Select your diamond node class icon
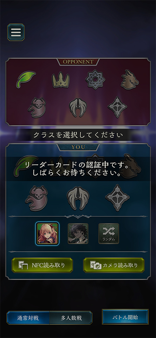 pos(117,198)
